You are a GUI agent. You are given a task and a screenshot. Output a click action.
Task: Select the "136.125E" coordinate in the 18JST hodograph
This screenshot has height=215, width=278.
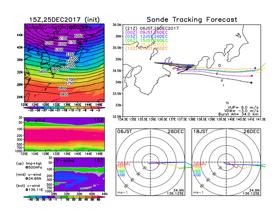[x=251, y=193]
